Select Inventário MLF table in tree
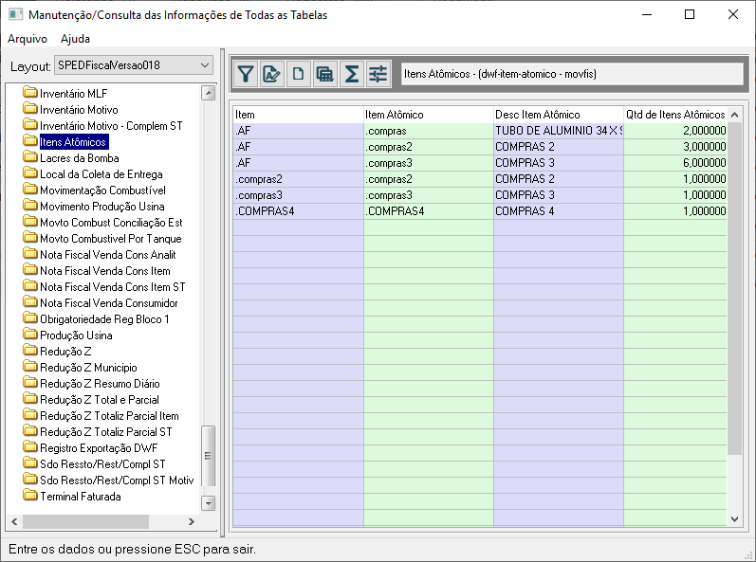The image size is (756, 562). click(73, 94)
